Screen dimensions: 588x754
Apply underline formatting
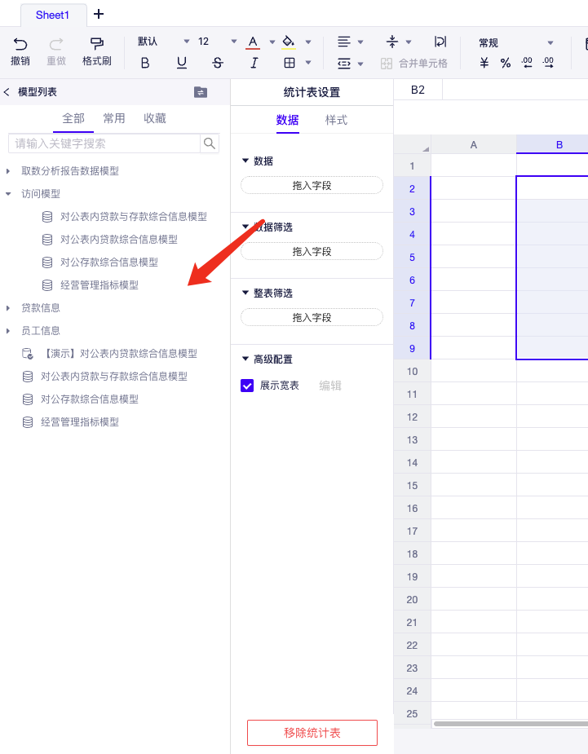pyautogui.click(x=181, y=63)
